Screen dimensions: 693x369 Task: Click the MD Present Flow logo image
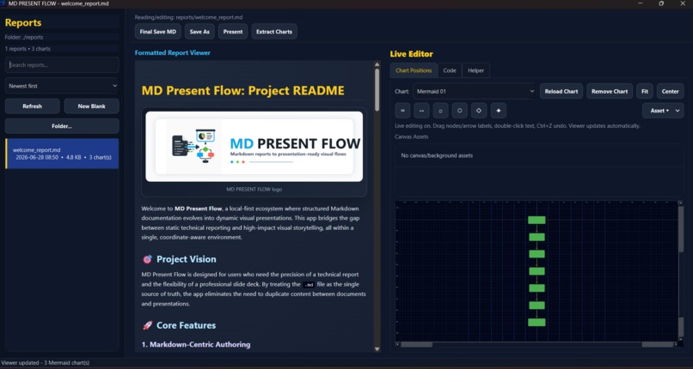(255, 147)
